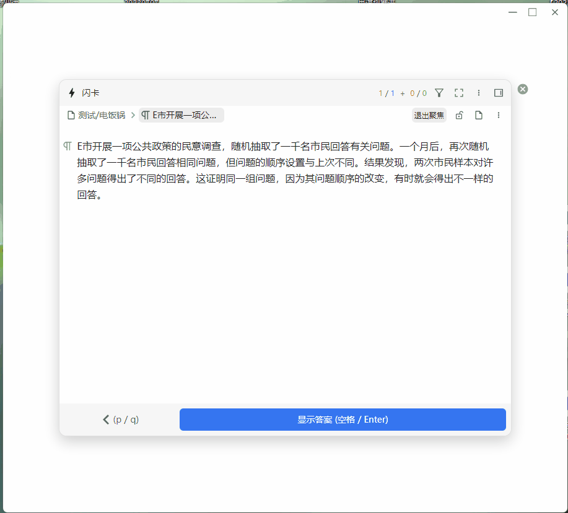
Task: Open the top-right three-dot menu
Action: click(478, 93)
